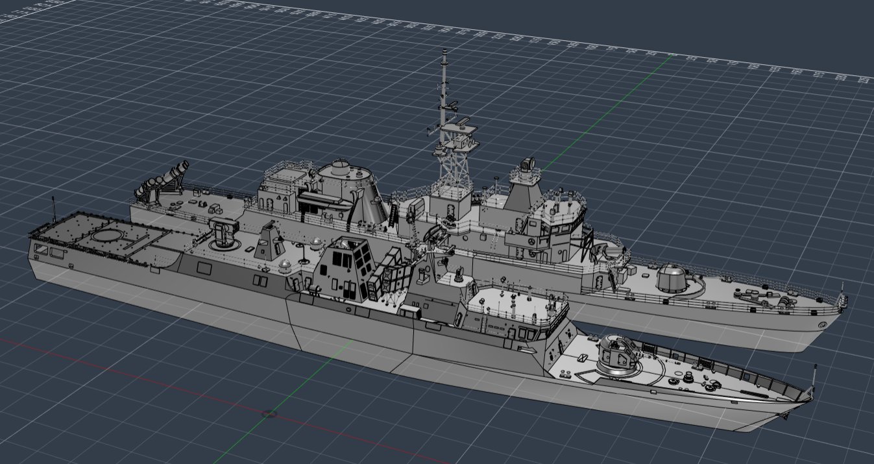Pick the front ship's stern gun mount
The height and width of the screenshot is (464, 874).
tap(225, 234)
